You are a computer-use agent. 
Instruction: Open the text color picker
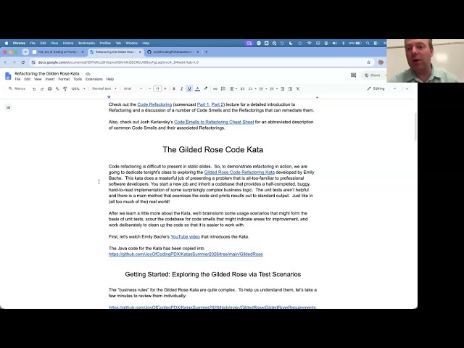[197, 88]
